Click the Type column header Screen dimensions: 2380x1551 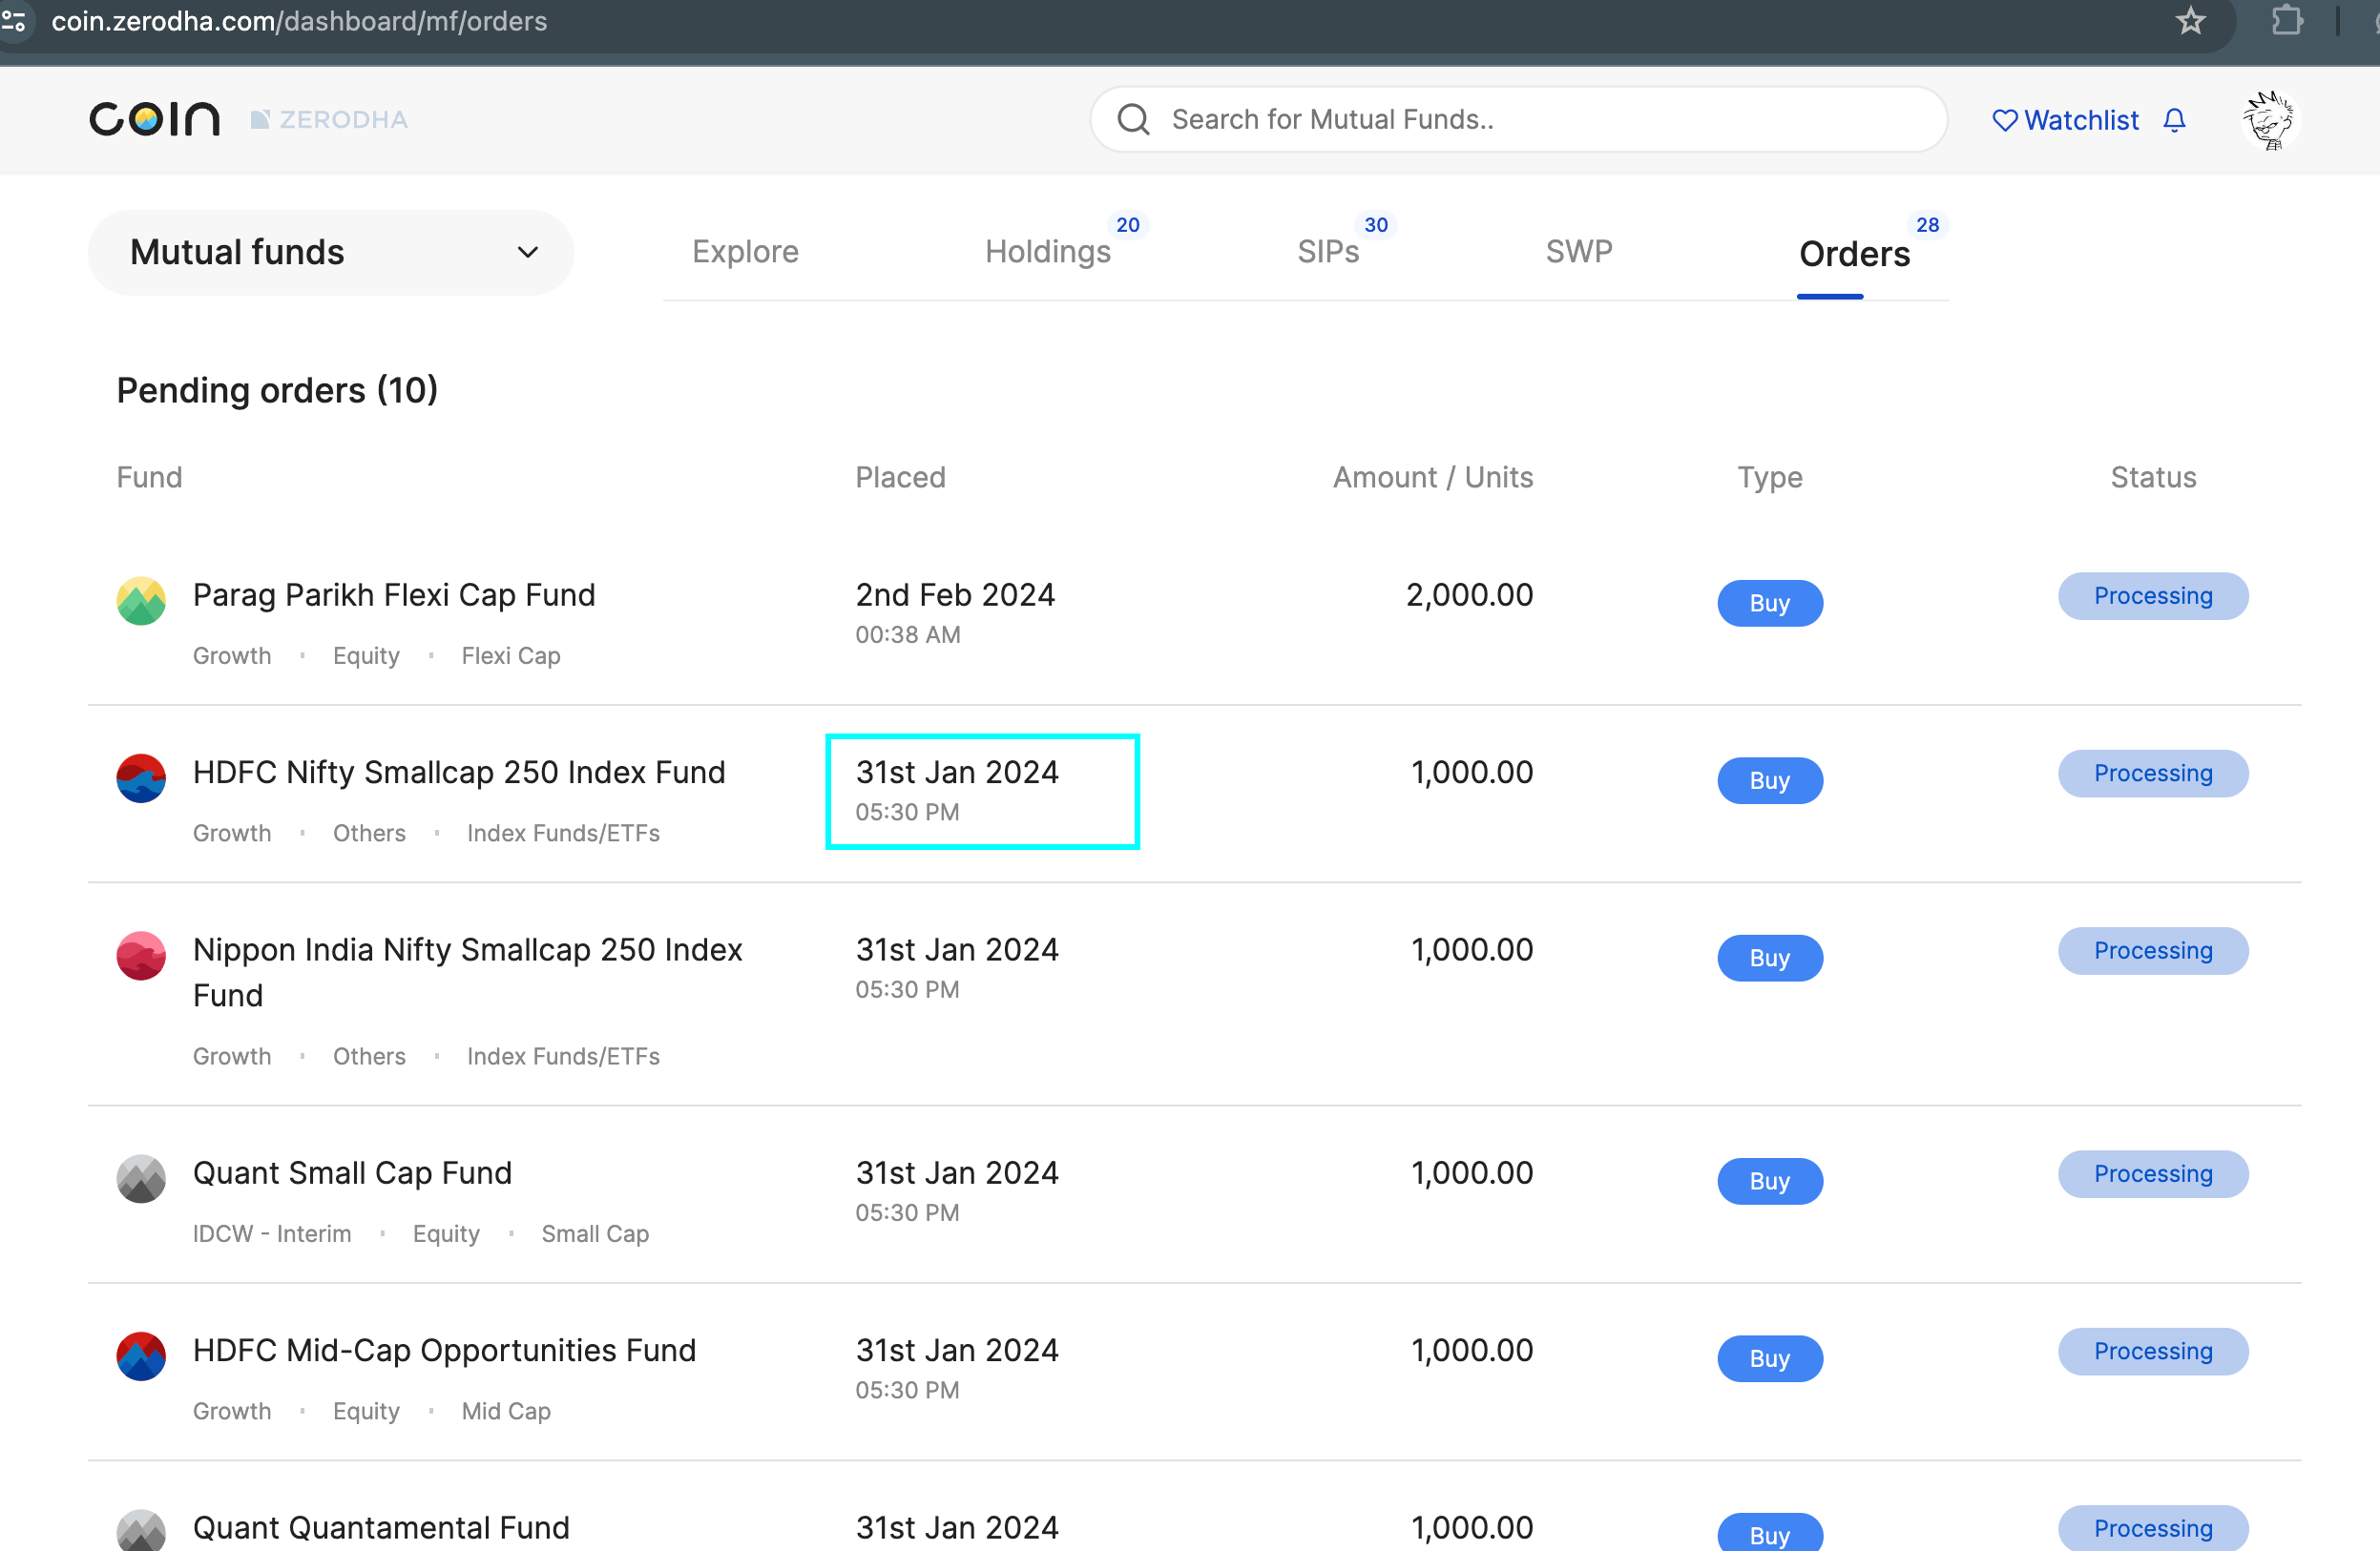pyautogui.click(x=1770, y=478)
